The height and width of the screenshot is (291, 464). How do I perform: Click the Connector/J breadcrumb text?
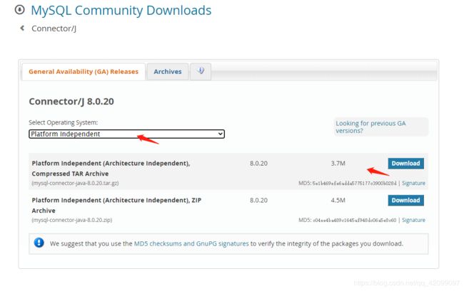(54, 28)
